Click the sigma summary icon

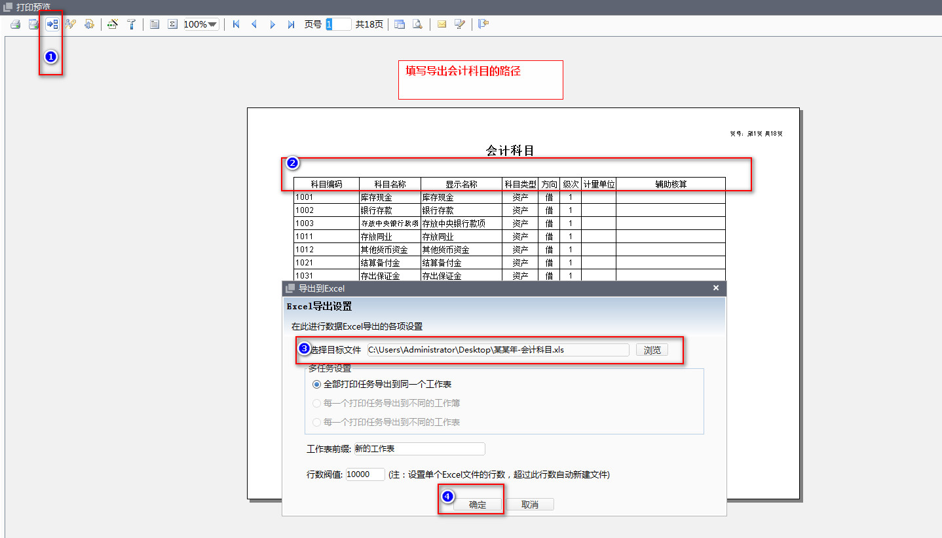(172, 24)
